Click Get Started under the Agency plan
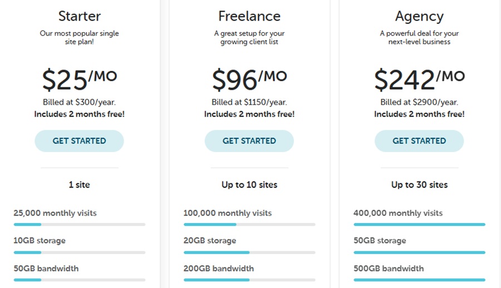Viewport: 501px width, 288px height. (419, 141)
